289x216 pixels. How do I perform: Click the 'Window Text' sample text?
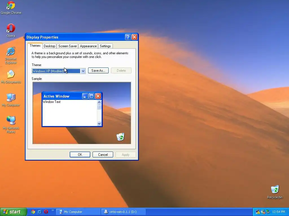(x=52, y=102)
